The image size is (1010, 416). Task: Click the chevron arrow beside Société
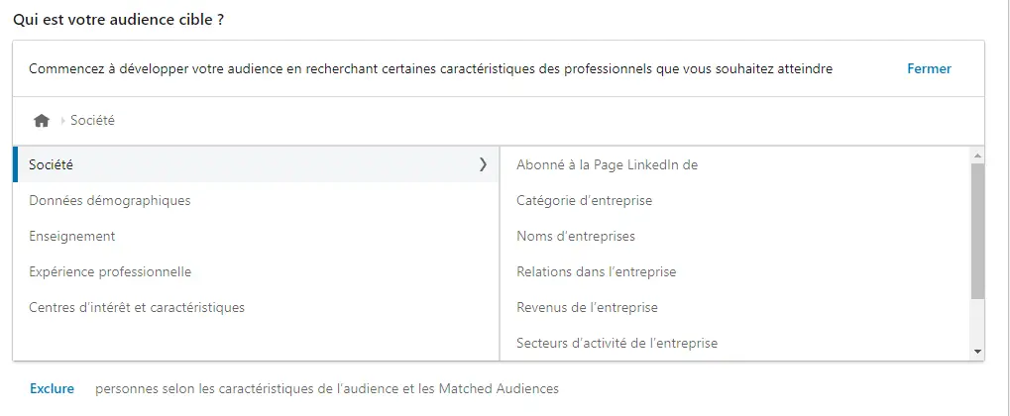(x=483, y=164)
